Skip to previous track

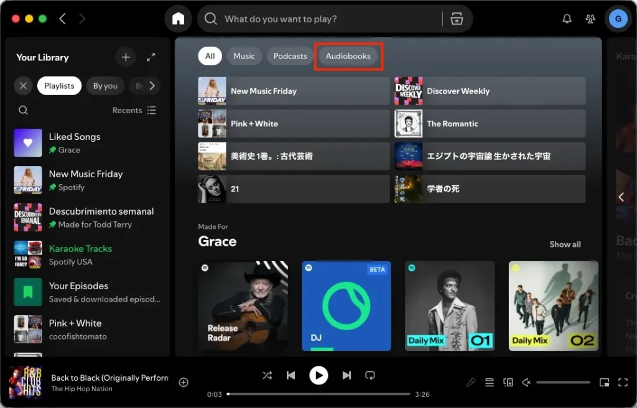point(291,375)
